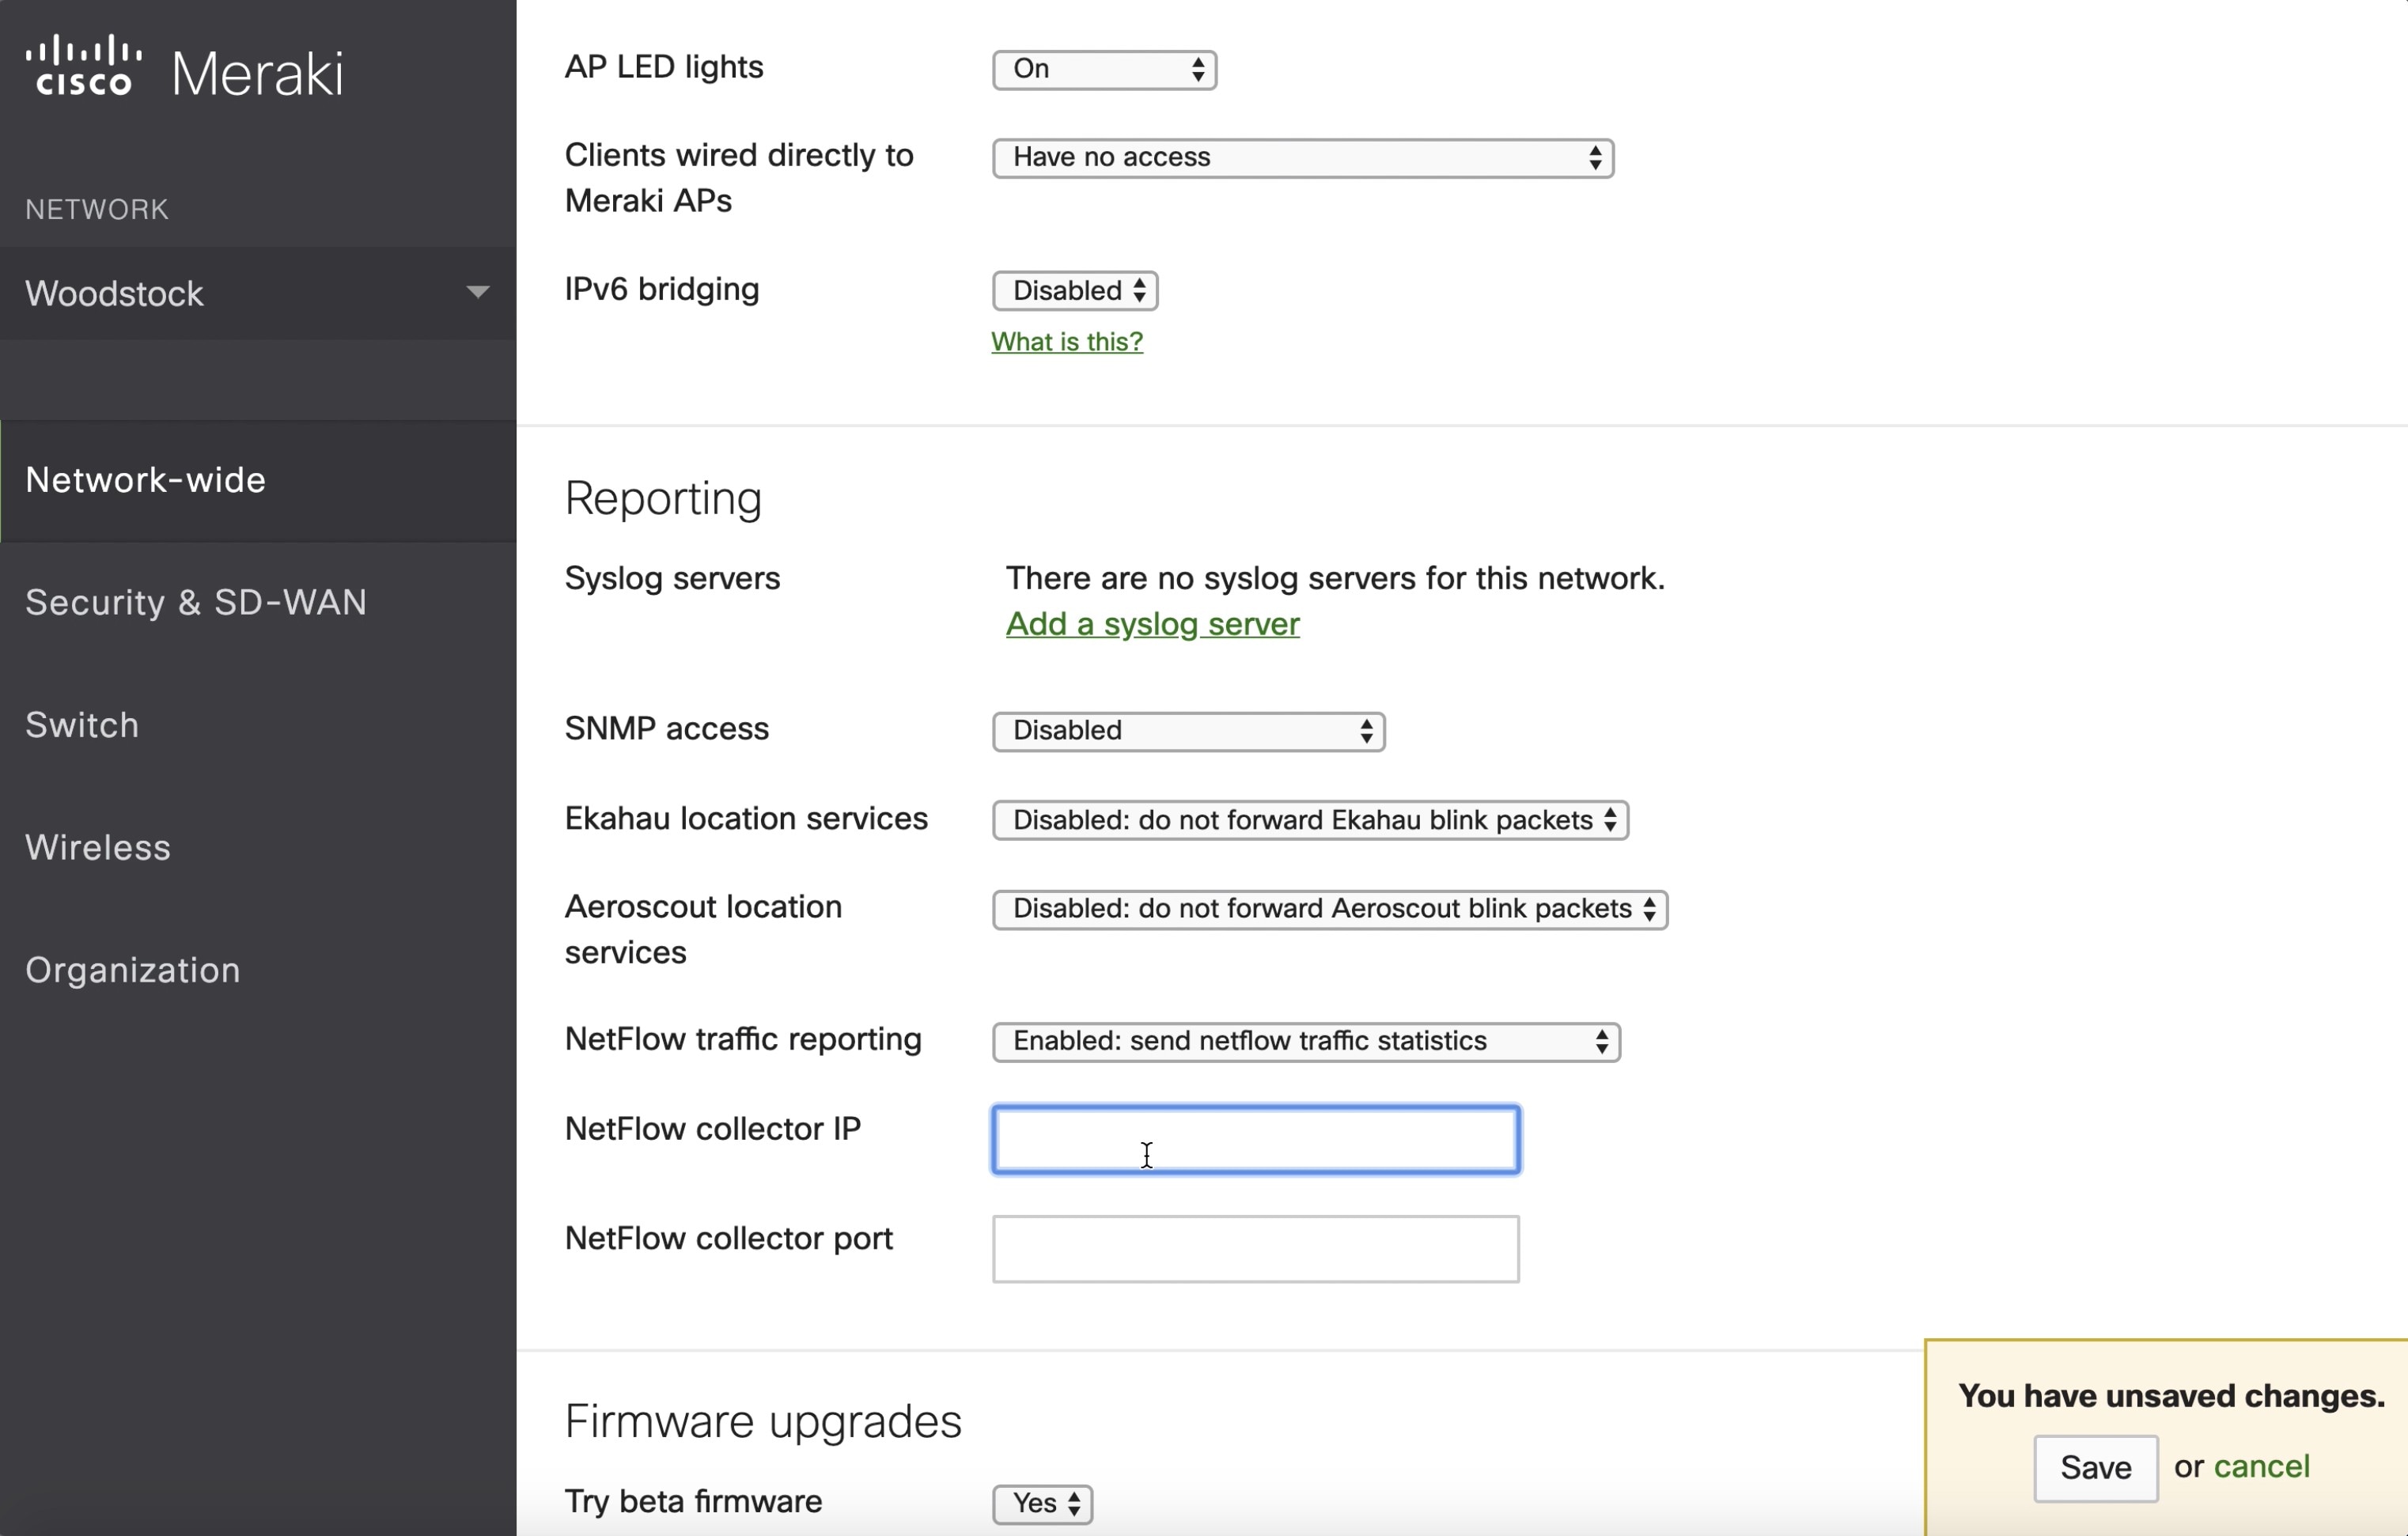
Task: Open the SNMP access dropdown
Action: (1188, 731)
